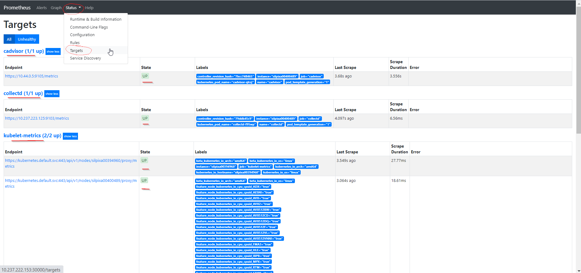Click the instance="silpixa00394960" label badge
Image resolution: width=581 pixels, height=273 pixels.
pyautogui.click(x=216, y=166)
